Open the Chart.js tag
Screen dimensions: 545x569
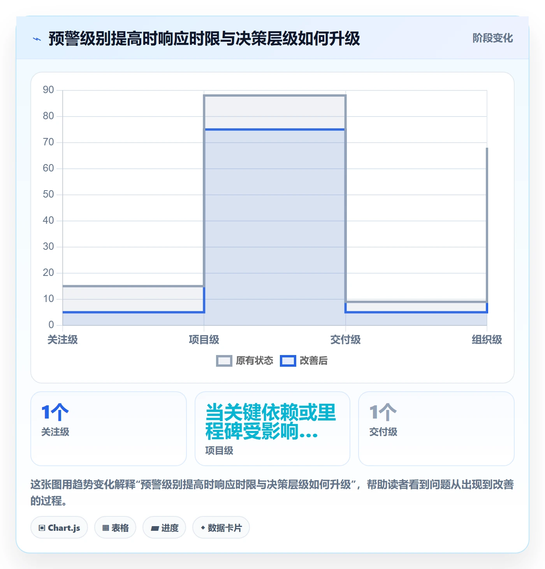pyautogui.click(x=59, y=528)
